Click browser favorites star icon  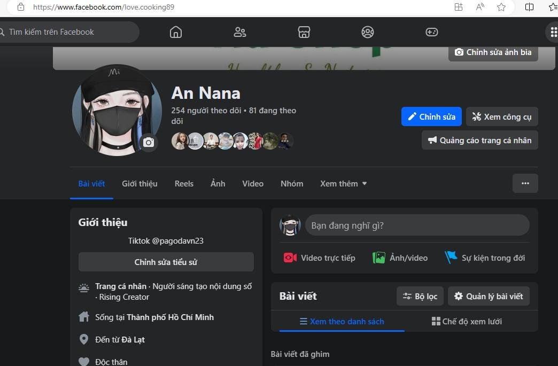pos(501,7)
